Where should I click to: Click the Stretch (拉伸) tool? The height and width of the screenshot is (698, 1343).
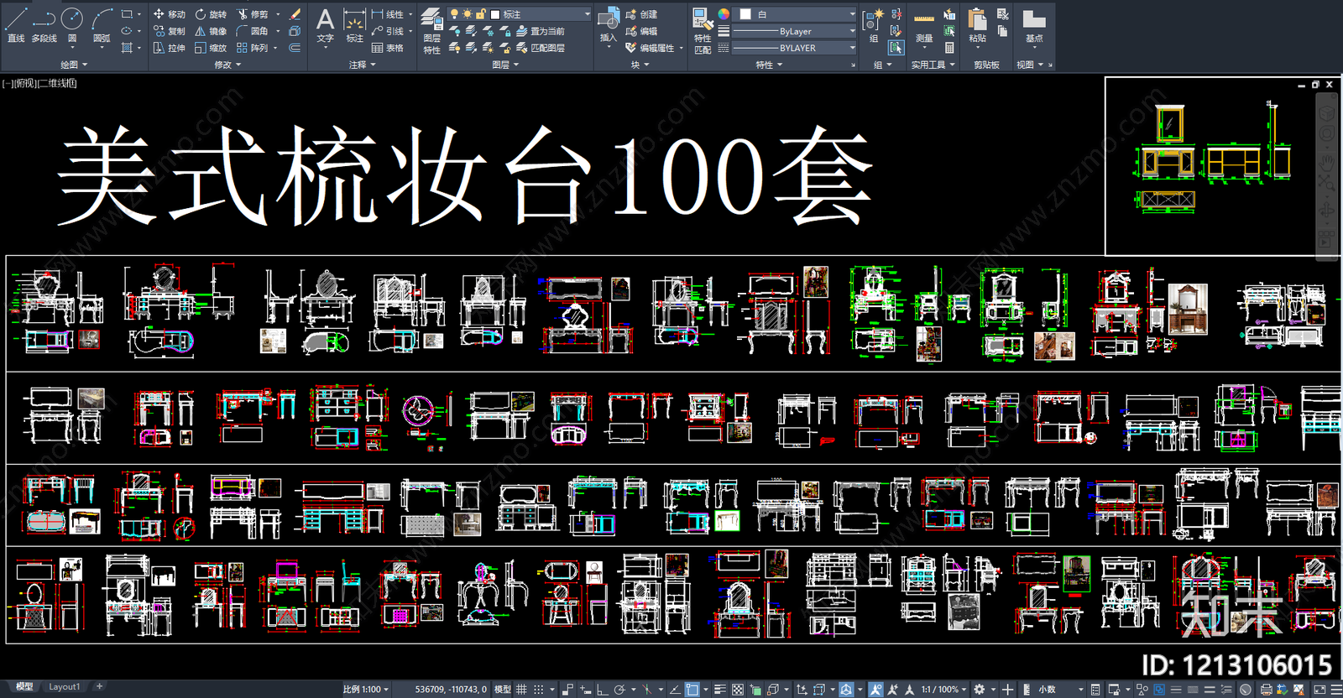[169, 48]
